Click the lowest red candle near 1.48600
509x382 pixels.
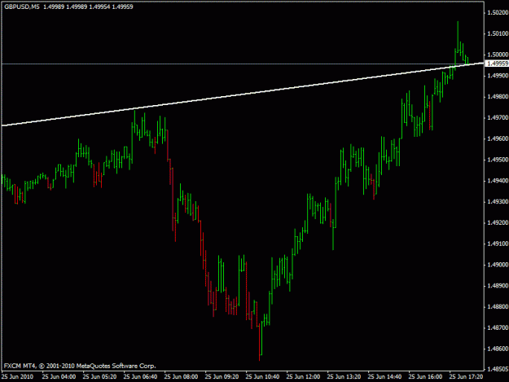tap(259, 341)
